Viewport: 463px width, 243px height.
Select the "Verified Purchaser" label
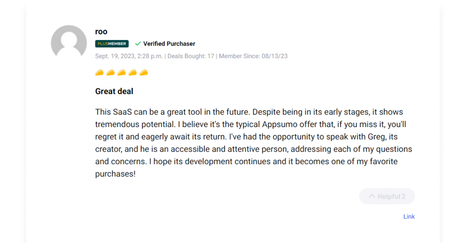pos(169,44)
